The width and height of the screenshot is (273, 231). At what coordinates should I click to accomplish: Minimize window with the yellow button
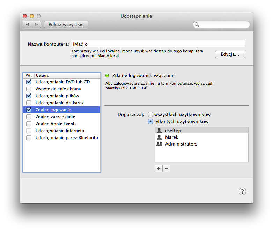(x=32, y=16)
